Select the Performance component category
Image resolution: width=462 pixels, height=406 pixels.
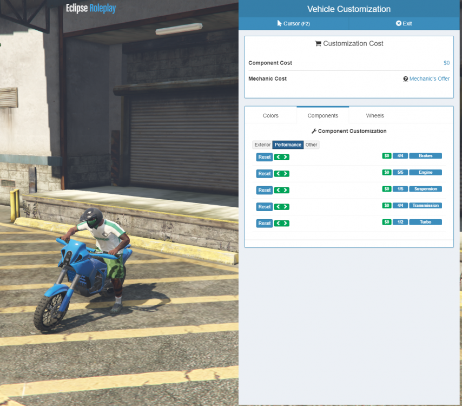288,145
